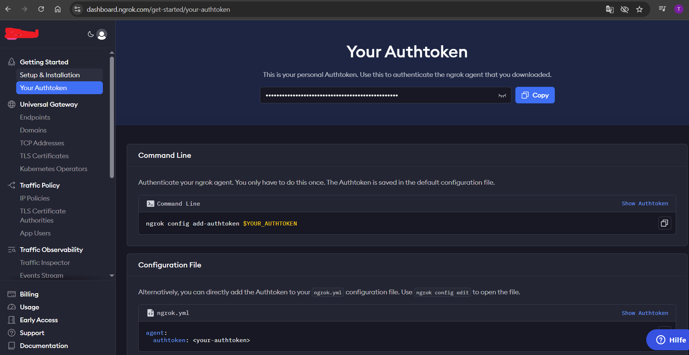Open TLS Certificate Authorities page
Screen dimensions: 689x355
(43, 216)
